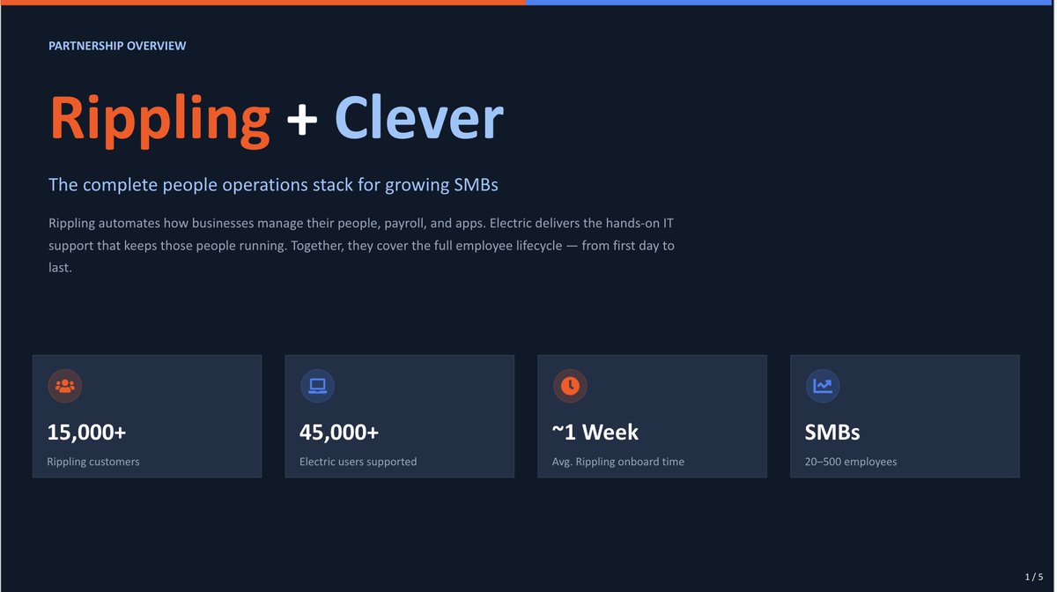
Task: Click the blue top accent bar
Action: point(791,3)
